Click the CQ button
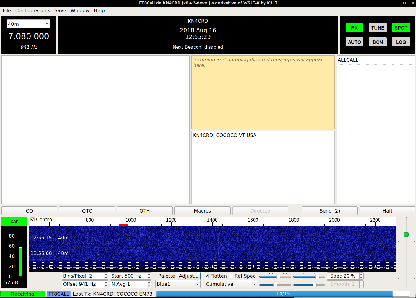This screenshot has width=416, height=298. click(x=29, y=211)
